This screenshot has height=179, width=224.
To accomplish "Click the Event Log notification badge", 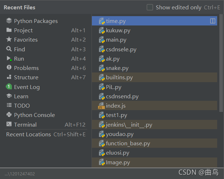I will [9, 86].
